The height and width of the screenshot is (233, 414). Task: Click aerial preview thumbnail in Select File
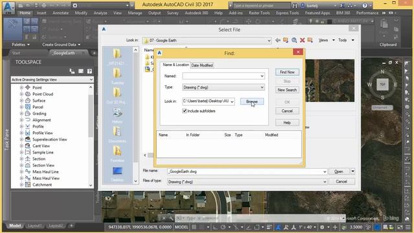pyautogui.click(x=330, y=80)
